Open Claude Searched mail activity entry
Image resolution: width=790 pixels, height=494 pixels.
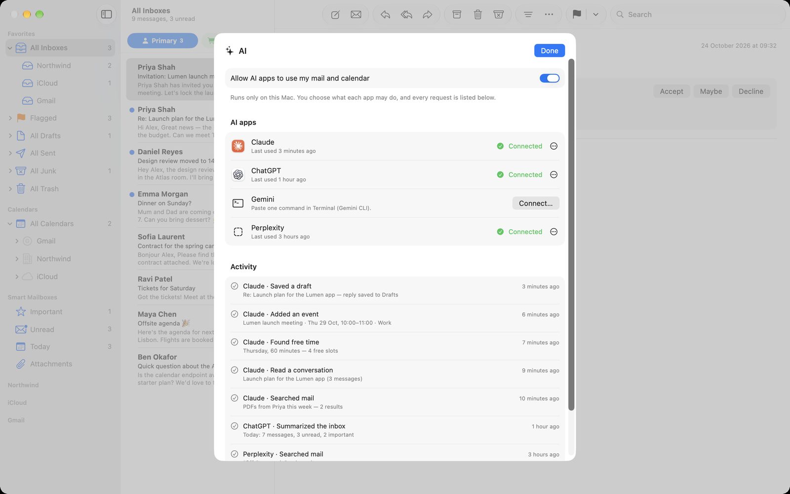(395, 402)
